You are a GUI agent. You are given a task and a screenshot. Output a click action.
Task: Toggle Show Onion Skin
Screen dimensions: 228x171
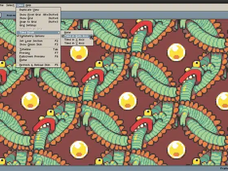click(38, 44)
